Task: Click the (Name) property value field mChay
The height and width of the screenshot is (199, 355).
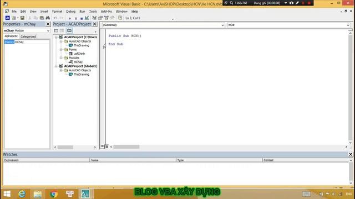Action: point(32,42)
